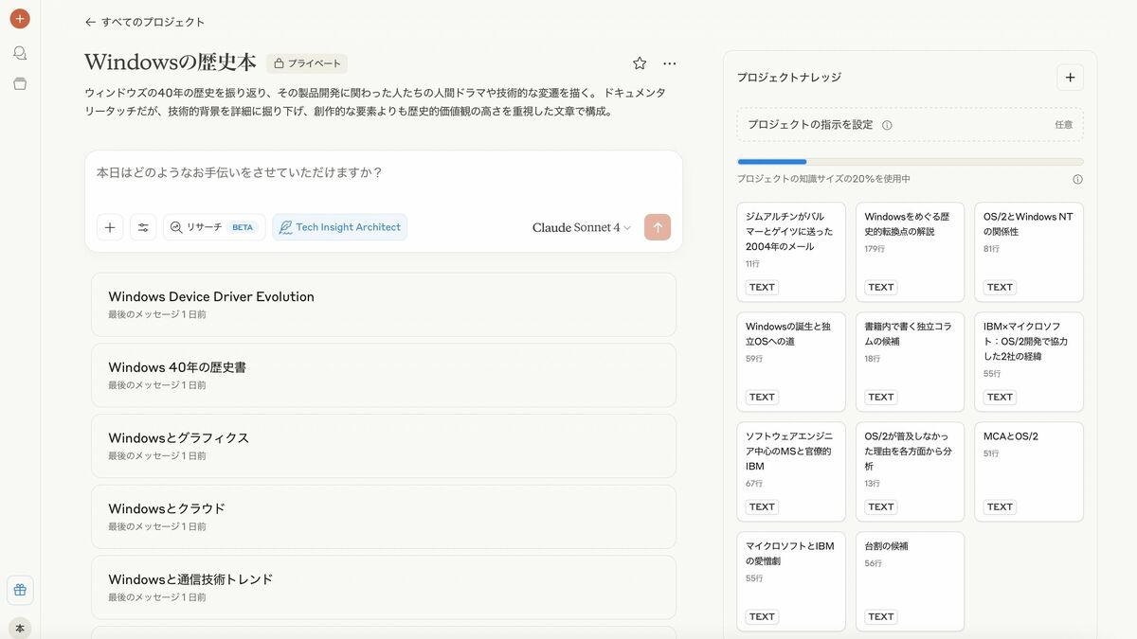The width and height of the screenshot is (1137, 639).
Task: Open Windowsとクラウド chat
Action: pyautogui.click(x=384, y=517)
